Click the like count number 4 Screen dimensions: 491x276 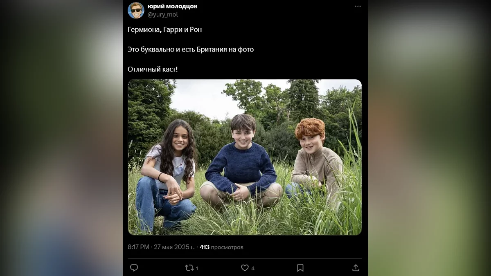(253, 268)
